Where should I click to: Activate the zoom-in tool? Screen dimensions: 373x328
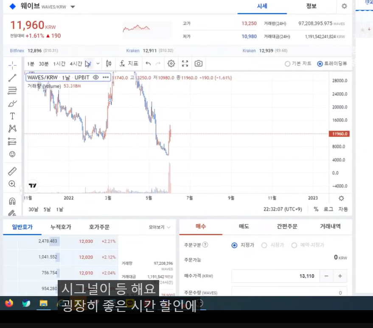coord(12,184)
